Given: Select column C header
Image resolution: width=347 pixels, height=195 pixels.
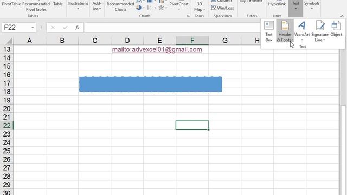Looking at the screenshot, I should tap(94, 41).
